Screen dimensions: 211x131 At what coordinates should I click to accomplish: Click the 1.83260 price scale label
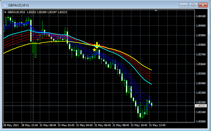(x=201, y=102)
